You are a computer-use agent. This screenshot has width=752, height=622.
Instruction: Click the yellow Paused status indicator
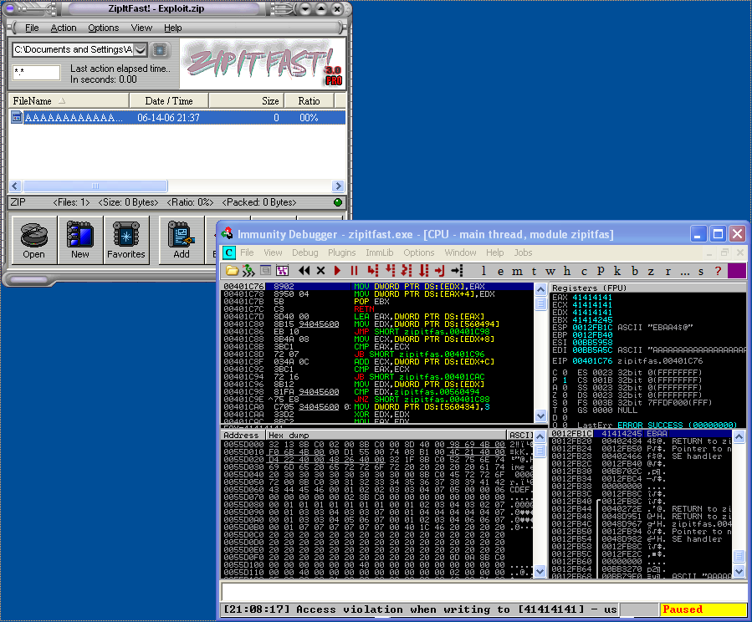(703, 609)
